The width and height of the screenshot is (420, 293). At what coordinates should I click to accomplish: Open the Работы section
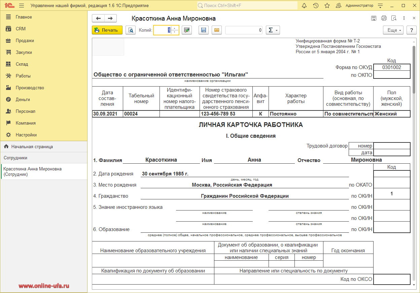pos(44,76)
